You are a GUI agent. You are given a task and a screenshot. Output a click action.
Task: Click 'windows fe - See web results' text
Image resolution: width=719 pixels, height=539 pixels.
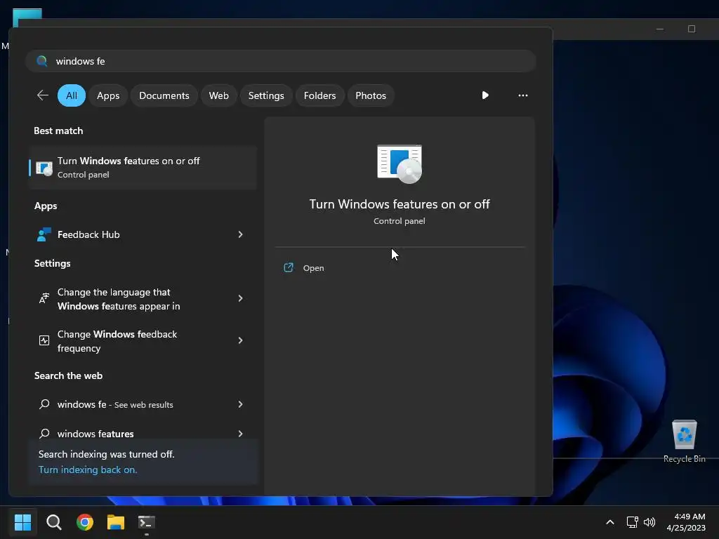pos(115,404)
